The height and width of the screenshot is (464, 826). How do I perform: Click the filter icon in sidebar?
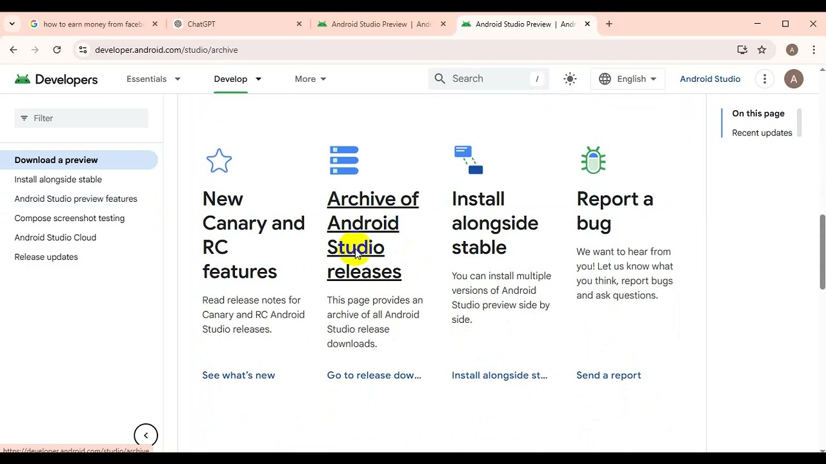point(25,118)
